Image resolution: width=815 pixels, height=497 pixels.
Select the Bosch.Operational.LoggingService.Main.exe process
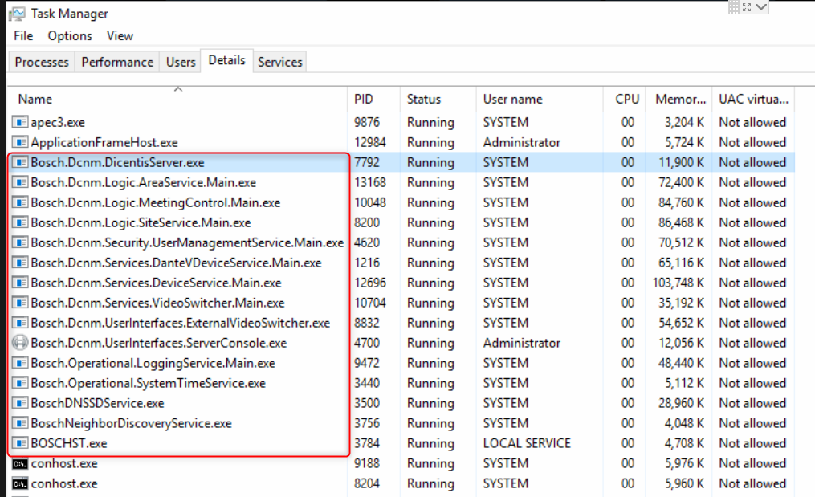tap(153, 363)
